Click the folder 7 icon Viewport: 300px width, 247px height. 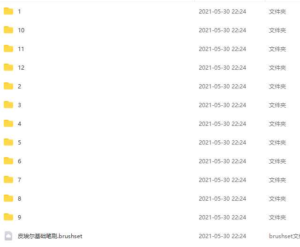(8, 180)
